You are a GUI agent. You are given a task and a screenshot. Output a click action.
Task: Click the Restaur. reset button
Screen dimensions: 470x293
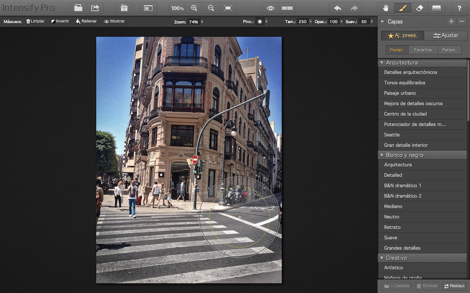click(x=455, y=286)
